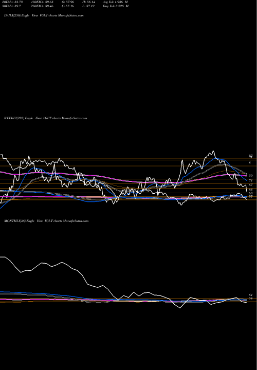
Task: Click the L: 57.12 low price
Action: coord(88,6)
